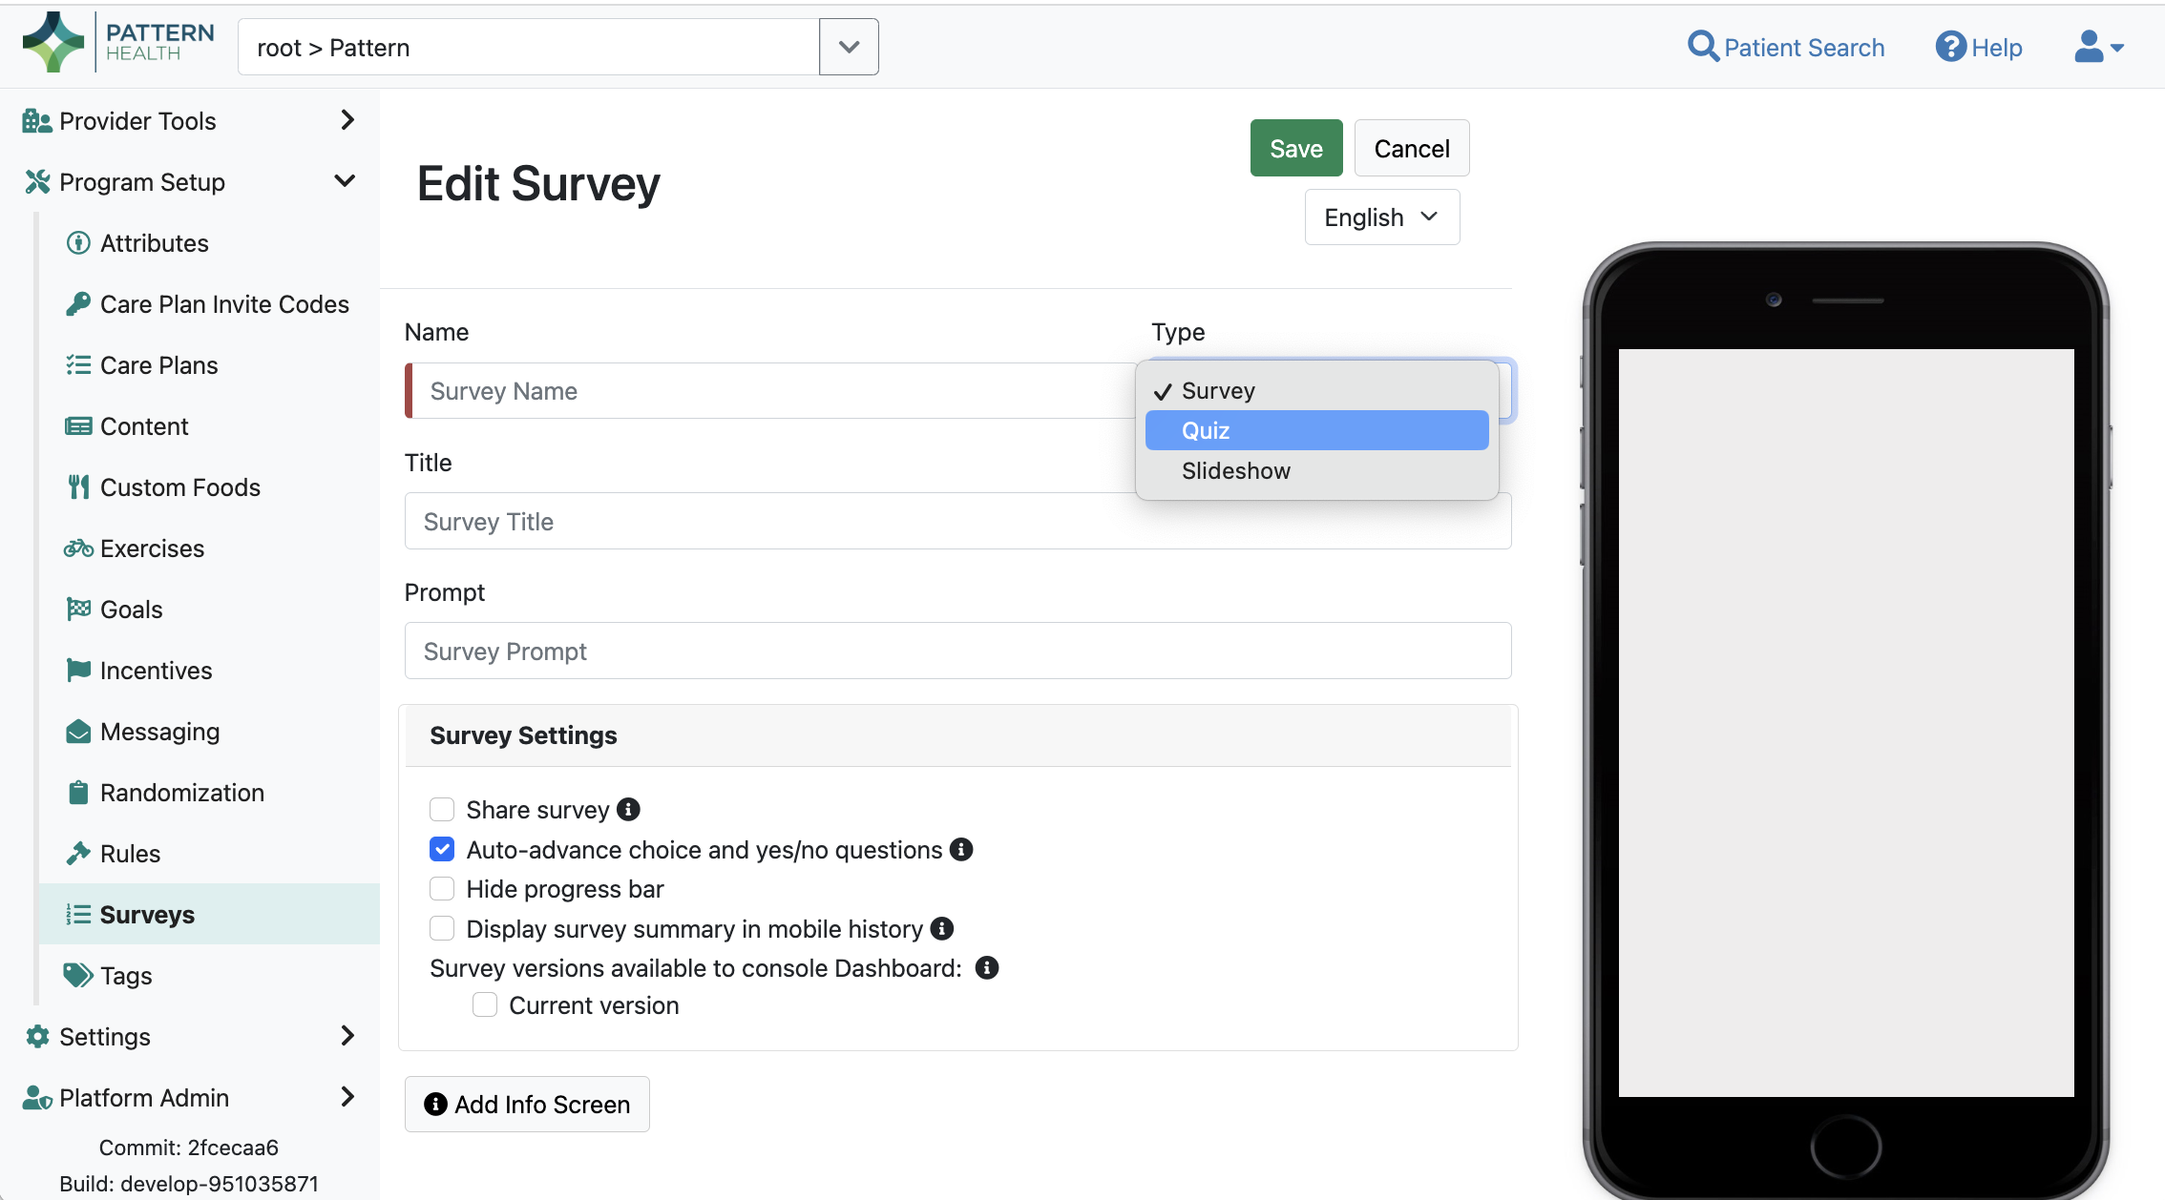The height and width of the screenshot is (1200, 2165).
Task: Expand the breadcrumb path dropdown
Action: pos(848,46)
